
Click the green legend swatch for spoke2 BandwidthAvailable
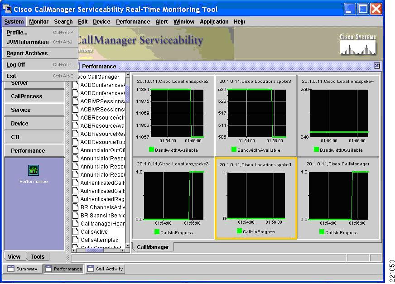(x=151, y=149)
